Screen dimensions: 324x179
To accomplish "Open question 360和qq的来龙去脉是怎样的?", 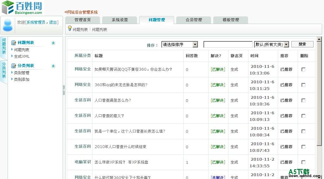I will pyautogui.click(x=121, y=85).
